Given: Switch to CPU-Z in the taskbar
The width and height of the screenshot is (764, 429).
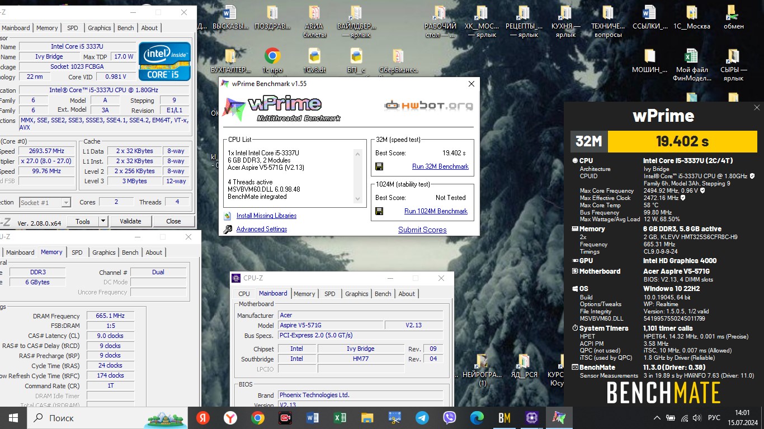Looking at the screenshot, I should (531, 417).
